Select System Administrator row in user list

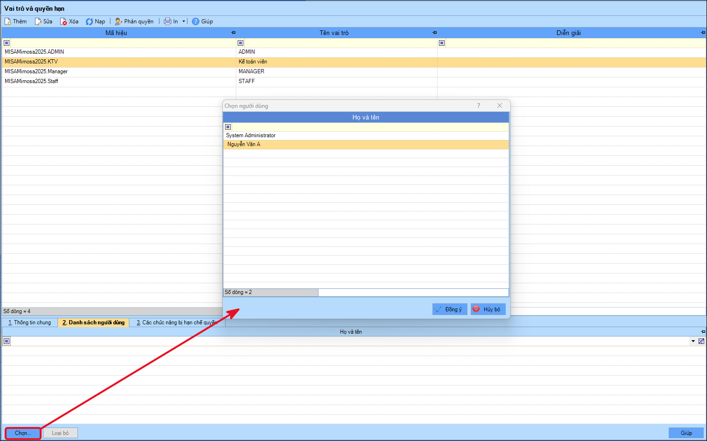tap(366, 135)
